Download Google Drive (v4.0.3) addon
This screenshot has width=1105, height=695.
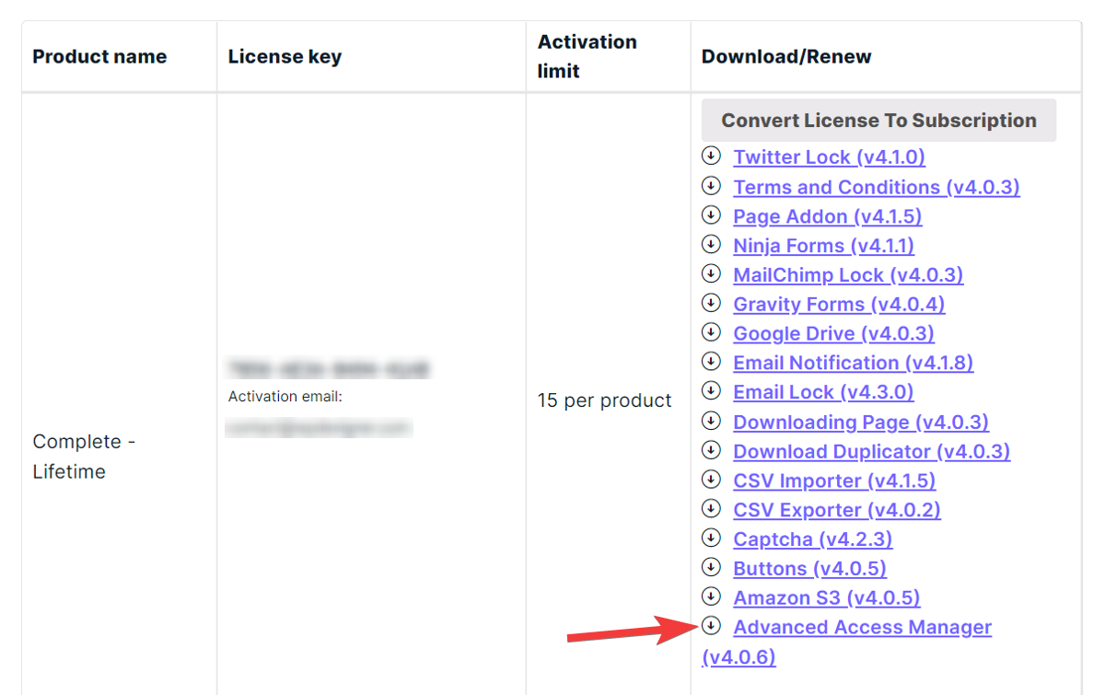point(833,334)
